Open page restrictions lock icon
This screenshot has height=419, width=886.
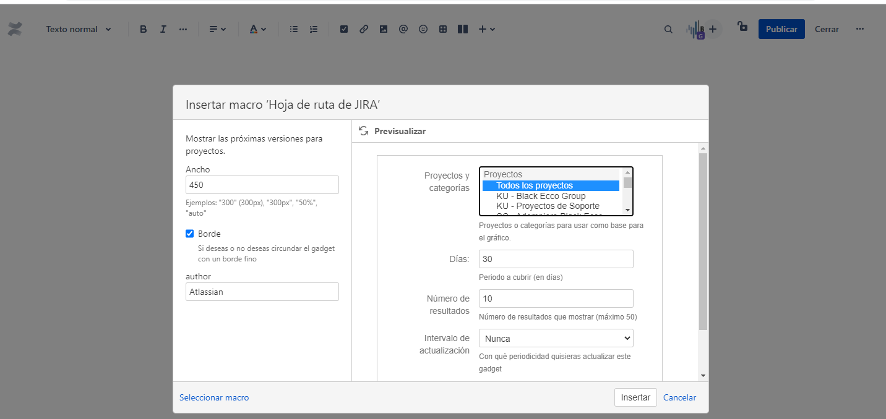click(x=742, y=27)
